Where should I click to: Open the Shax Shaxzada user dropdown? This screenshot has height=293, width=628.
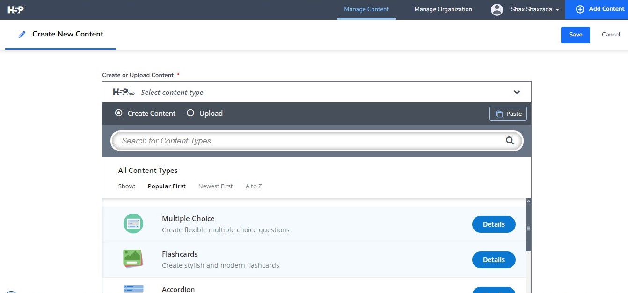click(535, 9)
